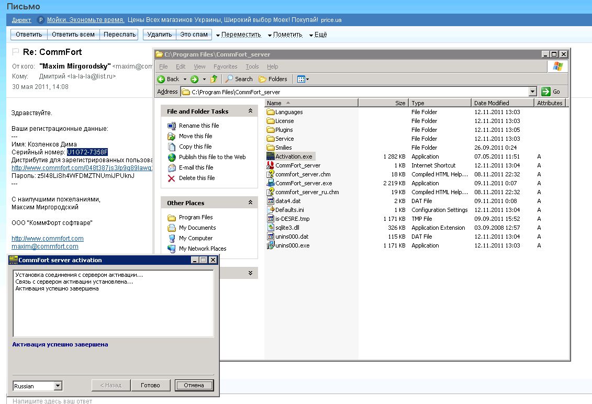
Task: Click the E-mail this file icon
Action: [171, 167]
